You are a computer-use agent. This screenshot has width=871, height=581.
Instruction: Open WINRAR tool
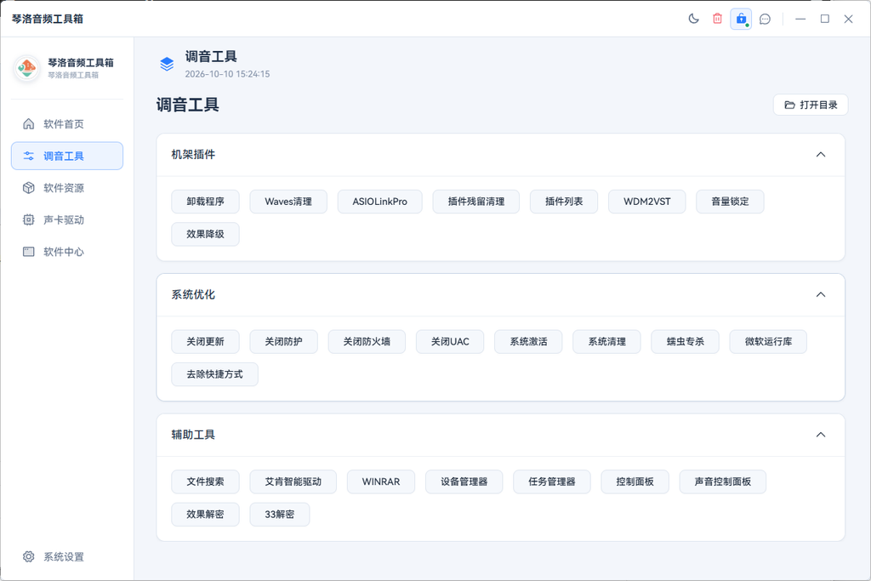tap(381, 481)
